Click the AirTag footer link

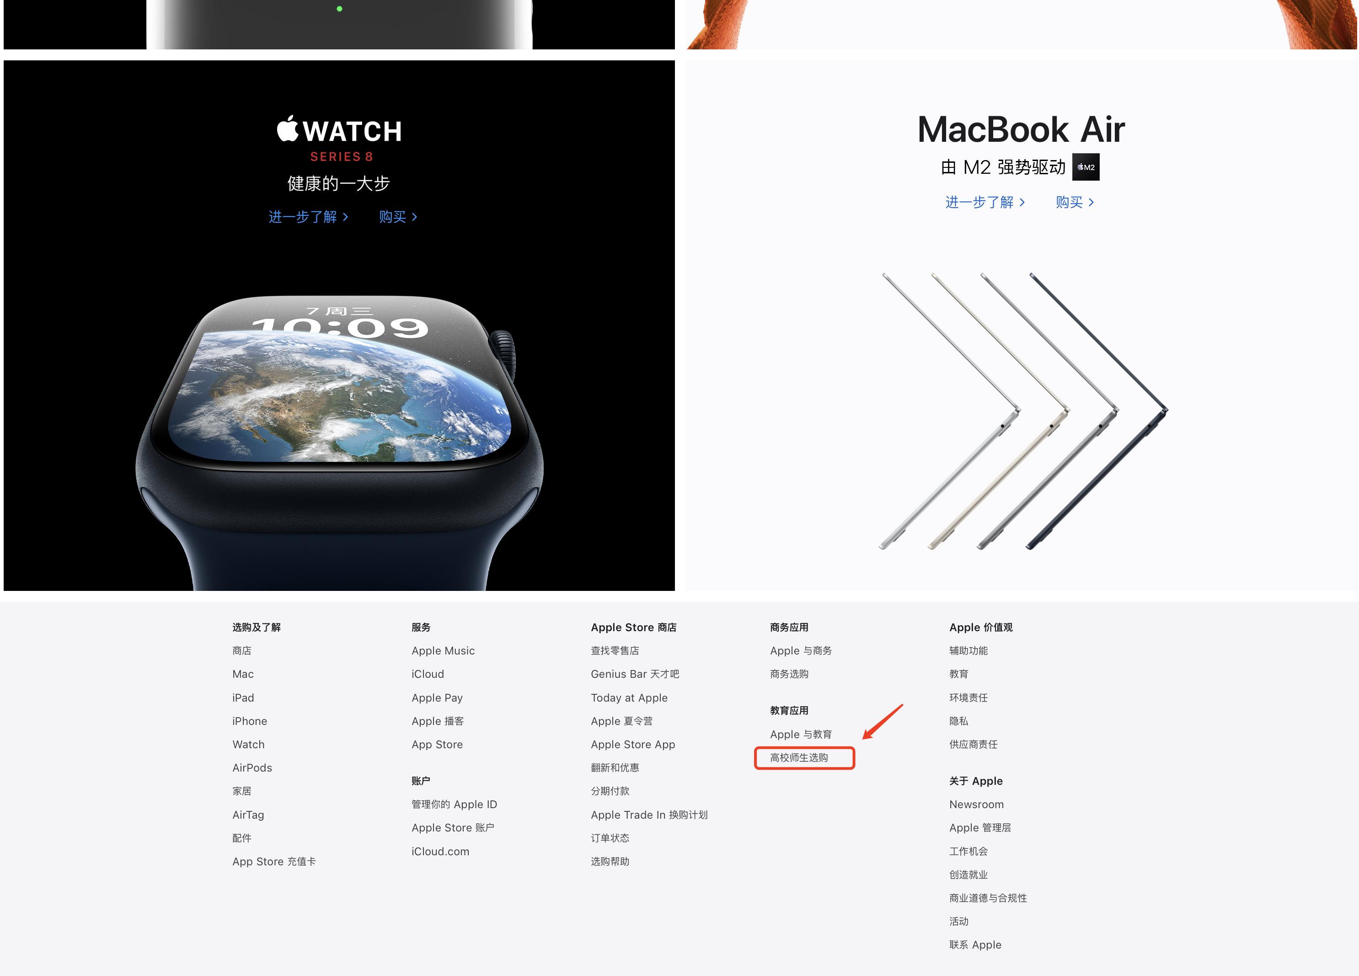click(x=248, y=815)
